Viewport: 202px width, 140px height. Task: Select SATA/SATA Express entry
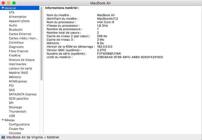[x=23, y=94]
